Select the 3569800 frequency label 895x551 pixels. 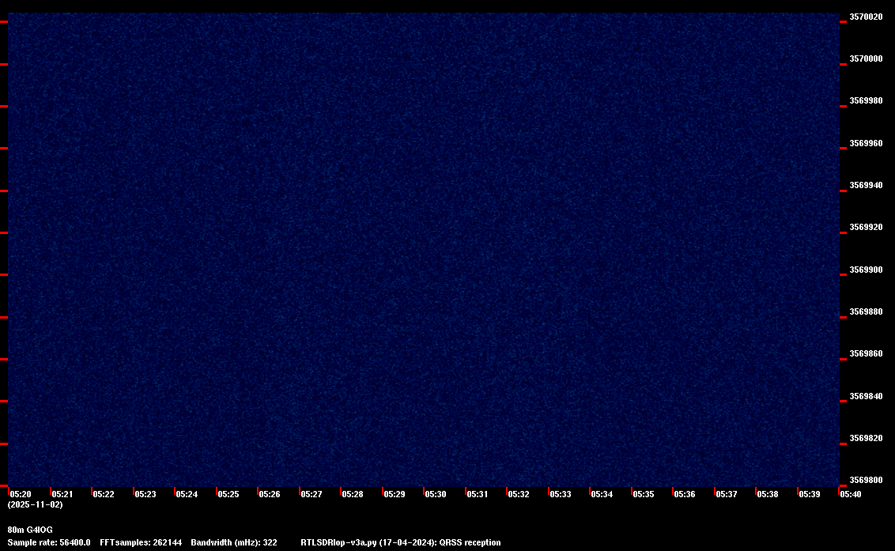(x=866, y=480)
